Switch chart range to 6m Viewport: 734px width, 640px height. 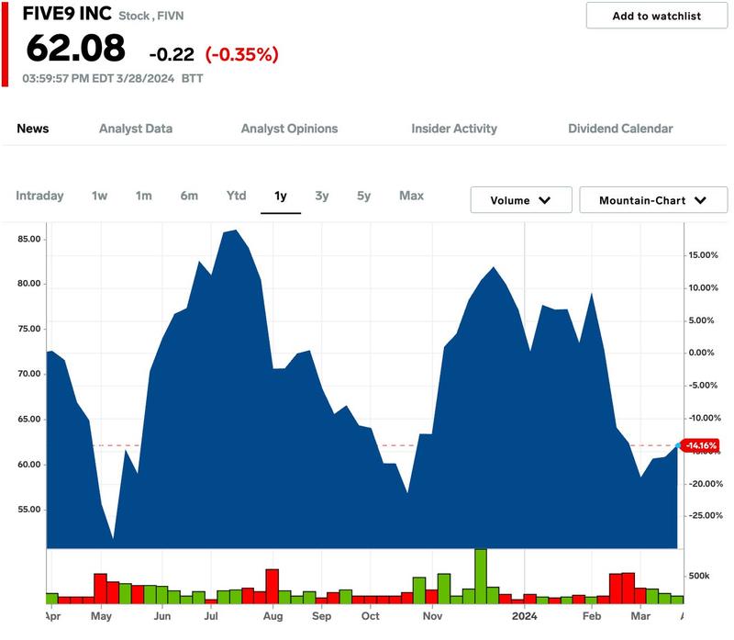coord(189,196)
